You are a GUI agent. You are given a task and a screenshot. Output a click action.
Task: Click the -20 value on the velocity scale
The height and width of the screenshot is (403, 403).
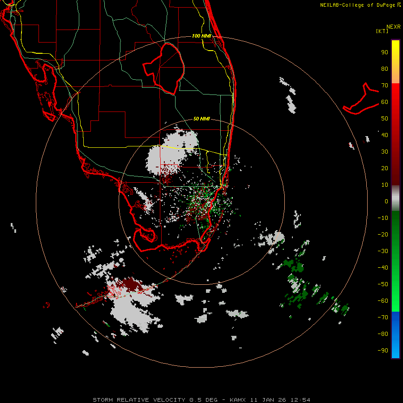(383, 234)
